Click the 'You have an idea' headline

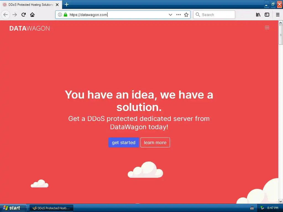point(139,101)
